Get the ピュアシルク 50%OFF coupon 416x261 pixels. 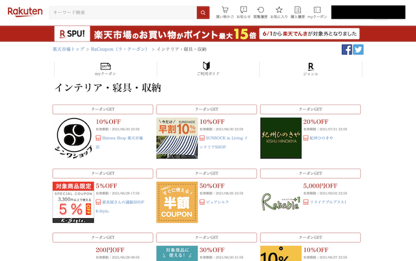pyautogui.click(x=207, y=173)
